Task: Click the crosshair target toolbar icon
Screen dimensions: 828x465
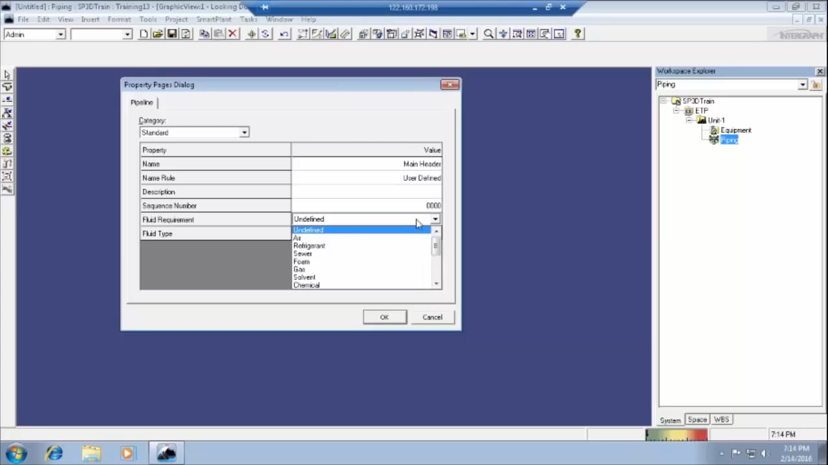Action: [x=251, y=34]
